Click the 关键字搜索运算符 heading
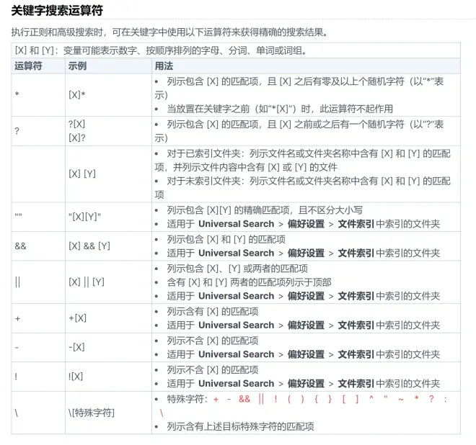This screenshot has height=445, width=476. [56, 11]
